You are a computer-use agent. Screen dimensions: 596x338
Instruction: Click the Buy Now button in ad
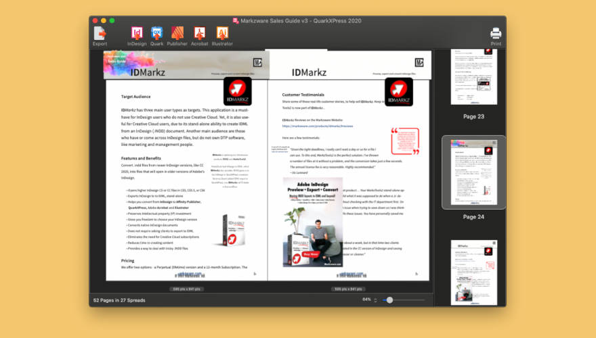point(311,254)
